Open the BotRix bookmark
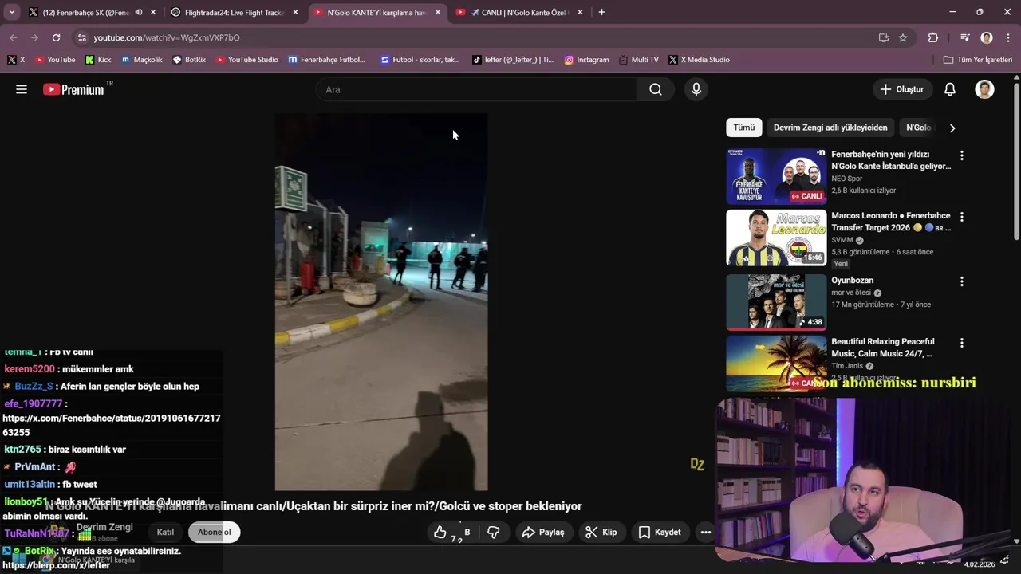 (x=189, y=60)
